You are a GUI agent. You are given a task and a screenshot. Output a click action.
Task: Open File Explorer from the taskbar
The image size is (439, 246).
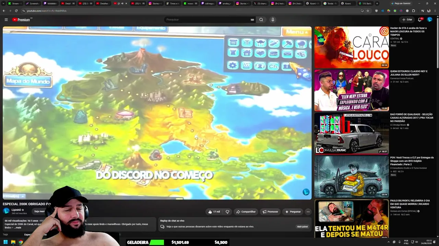click(13, 242)
